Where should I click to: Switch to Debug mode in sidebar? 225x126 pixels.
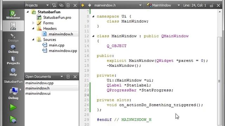(13, 49)
